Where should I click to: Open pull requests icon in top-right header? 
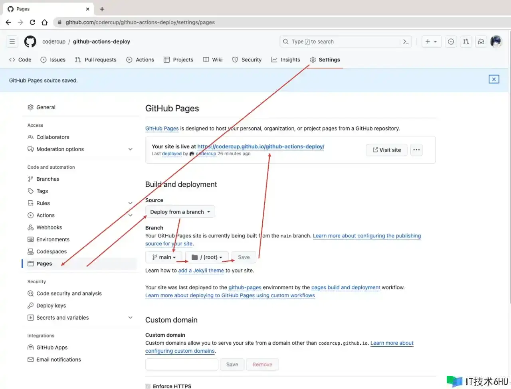(466, 41)
